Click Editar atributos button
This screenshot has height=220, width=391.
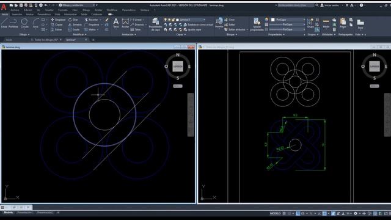tap(235, 30)
